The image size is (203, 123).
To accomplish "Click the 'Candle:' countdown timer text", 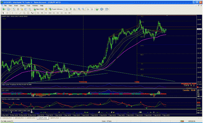I will pos(189,90).
